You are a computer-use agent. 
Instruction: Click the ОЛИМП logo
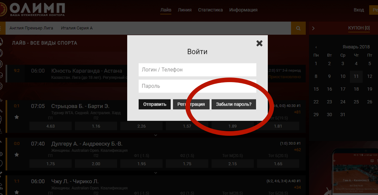33,9
